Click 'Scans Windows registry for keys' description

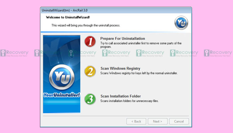pos(139,73)
